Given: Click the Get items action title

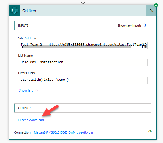Looking at the screenshot, I should point(30,11).
